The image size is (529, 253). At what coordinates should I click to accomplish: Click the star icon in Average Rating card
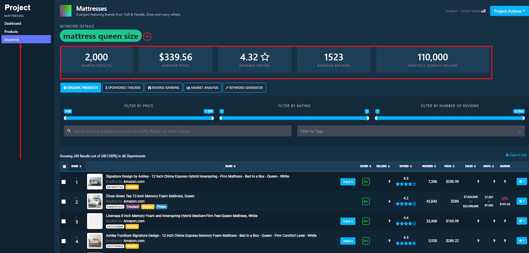[265, 56]
